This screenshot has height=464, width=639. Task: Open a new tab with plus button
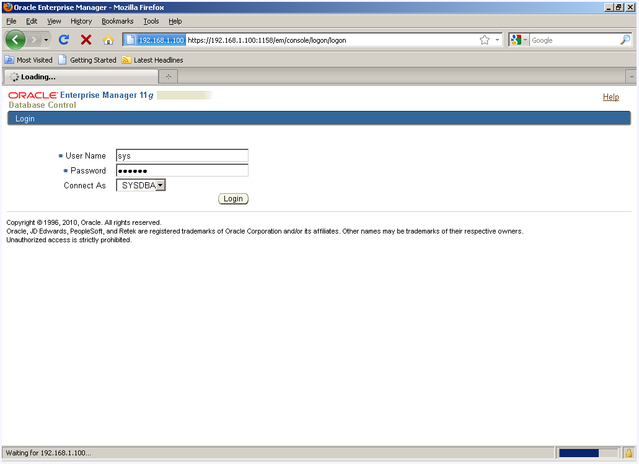(x=169, y=77)
